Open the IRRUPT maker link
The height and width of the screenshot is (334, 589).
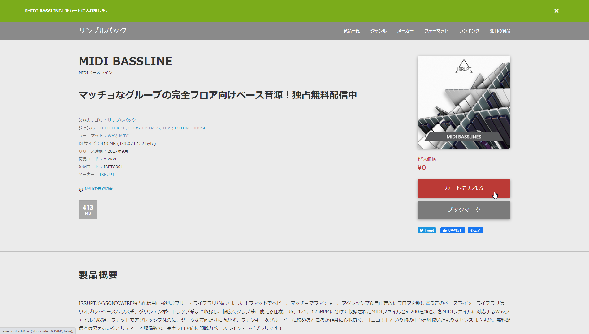pyautogui.click(x=107, y=174)
